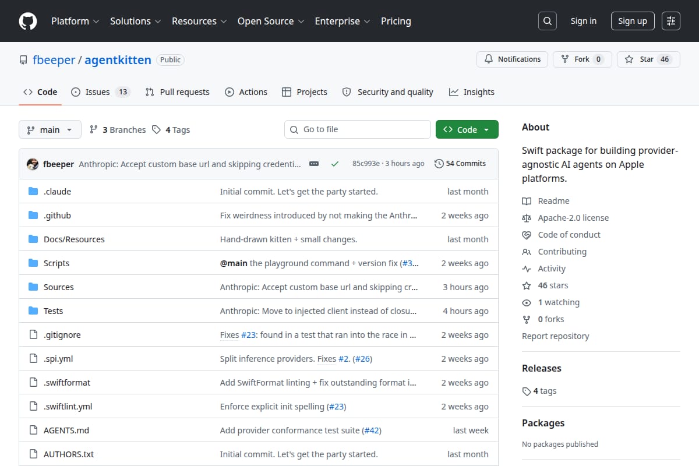699x466 pixels.
Task: Open #26 link in .spi.yml row
Action: pos(362,359)
